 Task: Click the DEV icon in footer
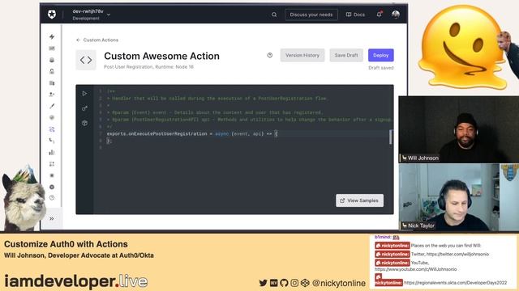[x=274, y=283]
